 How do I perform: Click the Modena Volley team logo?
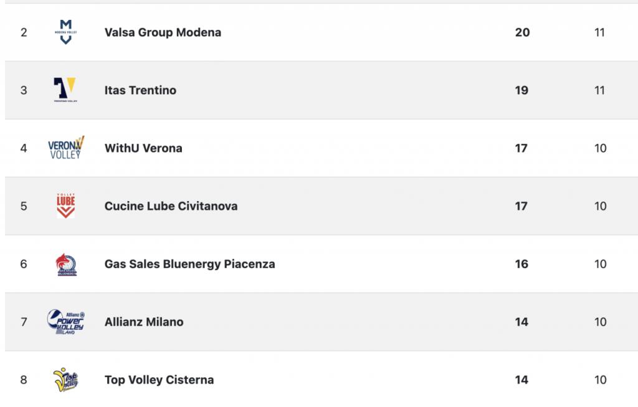tap(65, 32)
